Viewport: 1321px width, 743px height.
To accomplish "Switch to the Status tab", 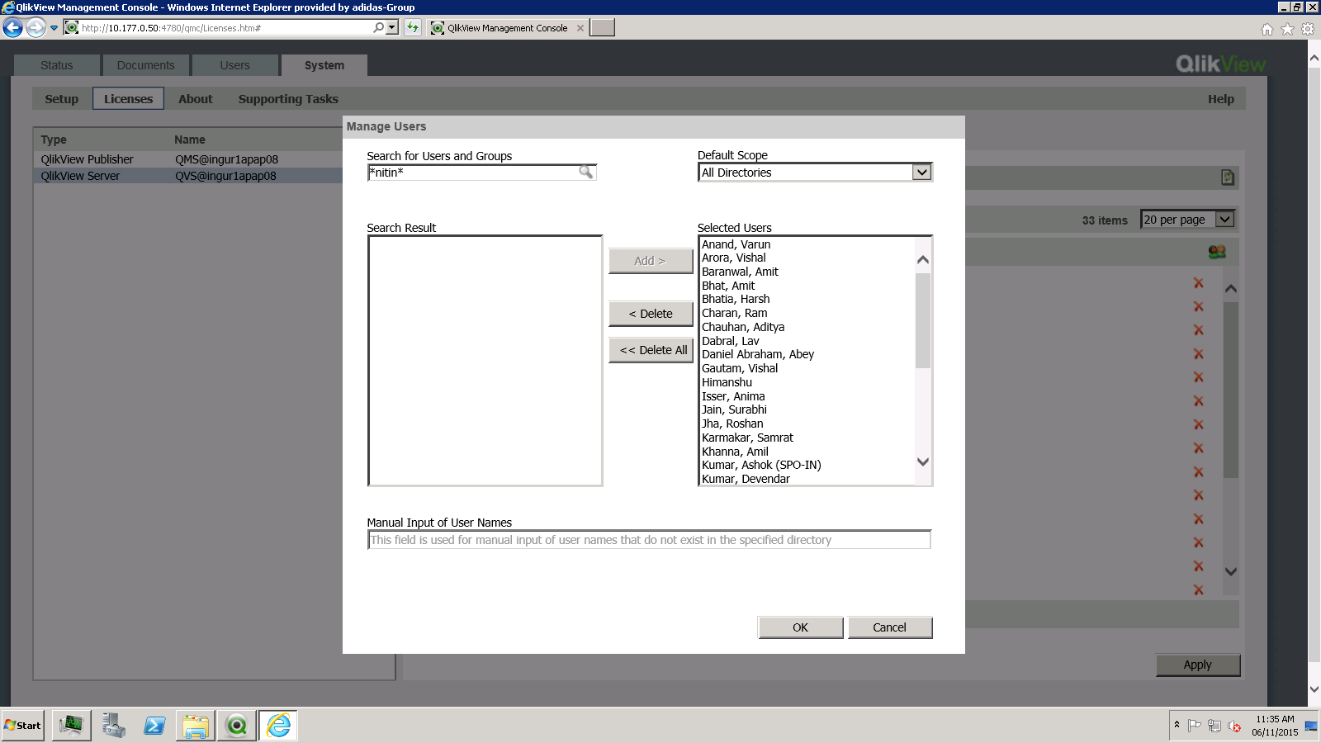I will click(57, 65).
